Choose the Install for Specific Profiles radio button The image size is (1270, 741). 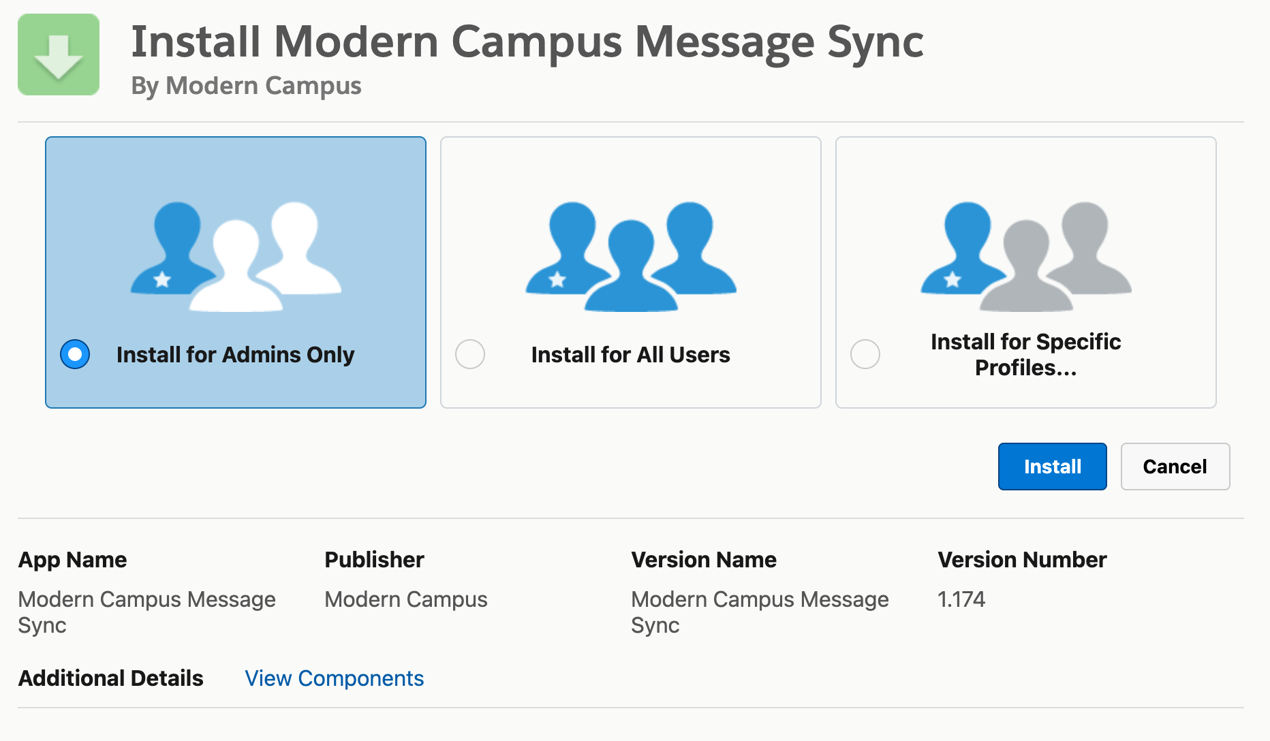[865, 354]
